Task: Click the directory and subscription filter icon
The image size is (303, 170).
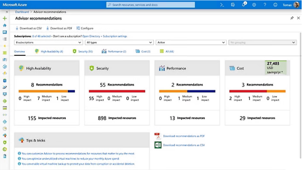Action: 233,5
